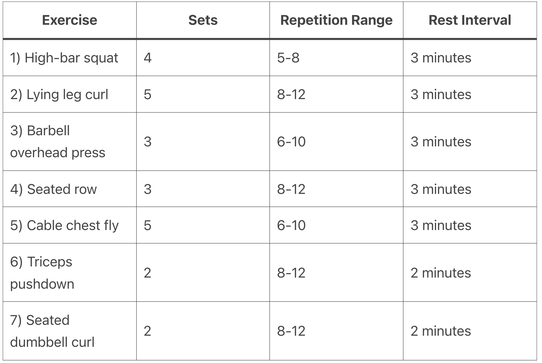Click rest interval for Triceps pushdown
The height and width of the screenshot is (363, 542).
[470, 273]
